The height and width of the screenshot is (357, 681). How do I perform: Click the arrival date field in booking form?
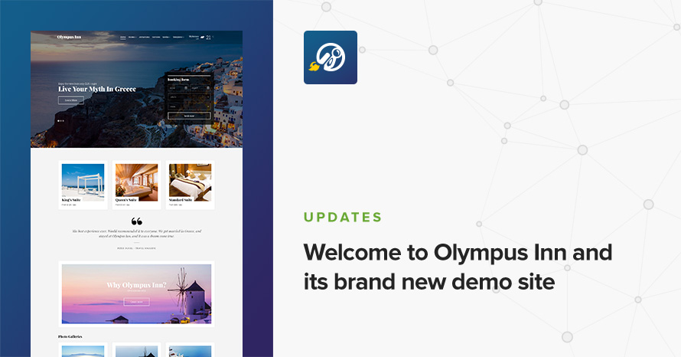[x=178, y=88]
